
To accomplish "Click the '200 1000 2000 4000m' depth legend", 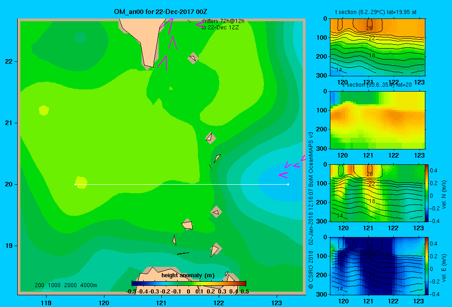I will point(66,285).
